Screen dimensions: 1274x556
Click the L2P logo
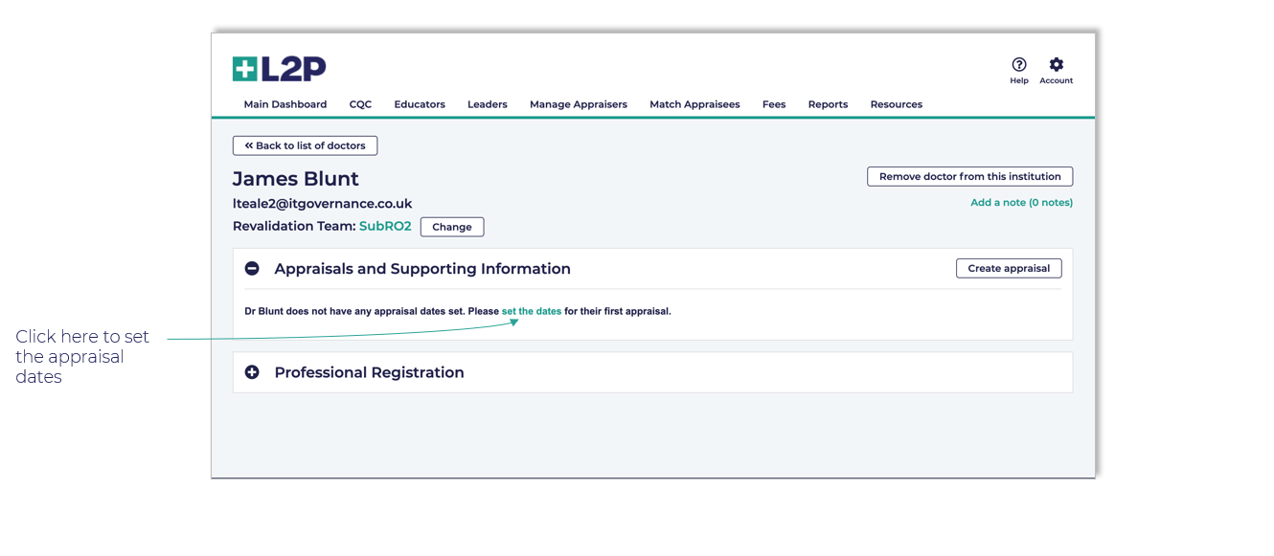279,69
